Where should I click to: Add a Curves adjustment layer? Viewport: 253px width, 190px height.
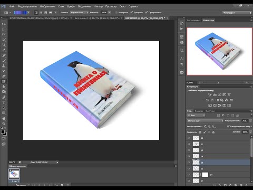point(219,94)
